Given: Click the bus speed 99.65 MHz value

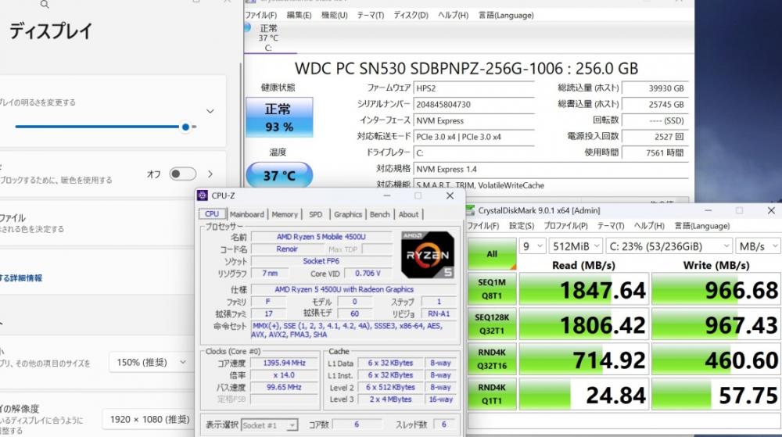Looking at the screenshot, I should click(x=285, y=387).
